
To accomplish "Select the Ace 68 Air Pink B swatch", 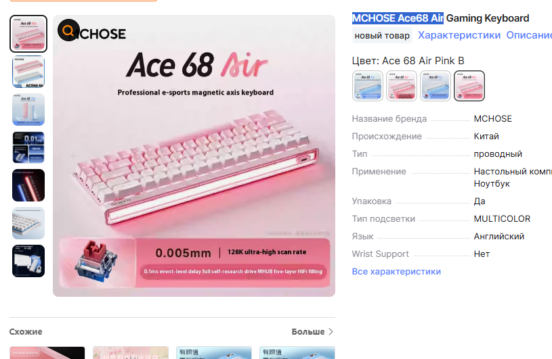I will click(x=469, y=86).
